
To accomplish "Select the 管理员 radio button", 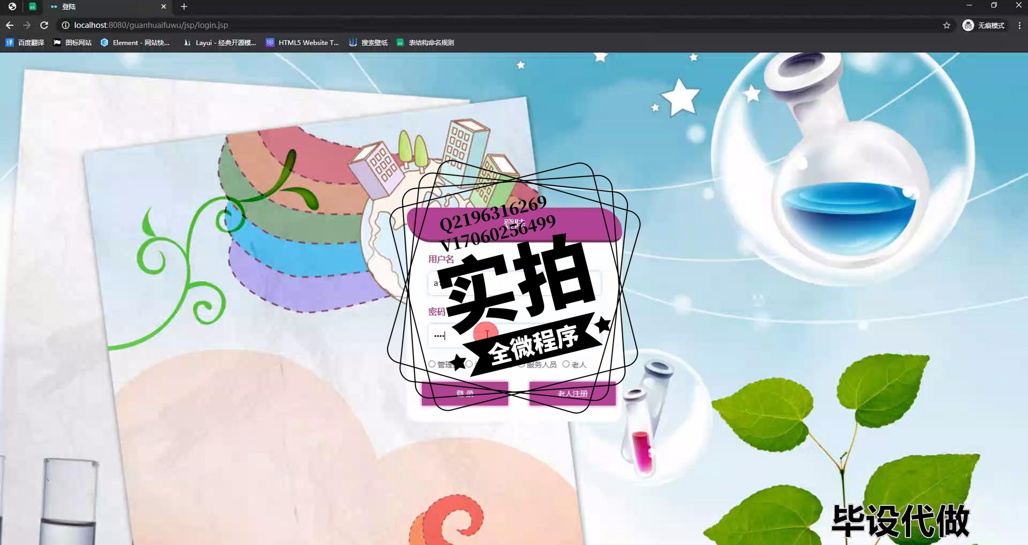I will pos(432,364).
